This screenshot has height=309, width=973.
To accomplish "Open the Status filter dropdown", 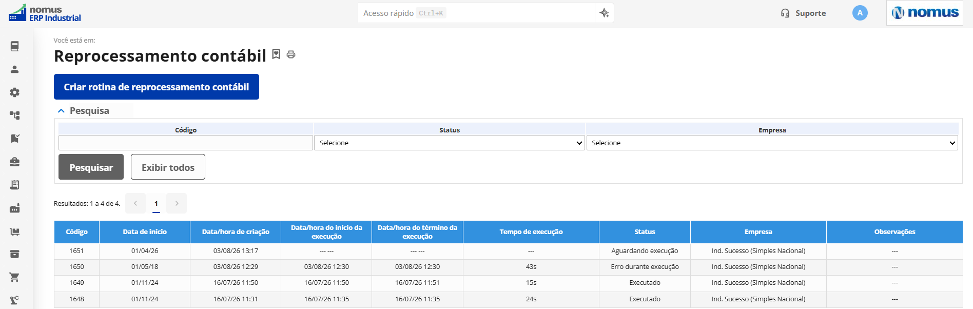I will [x=450, y=143].
